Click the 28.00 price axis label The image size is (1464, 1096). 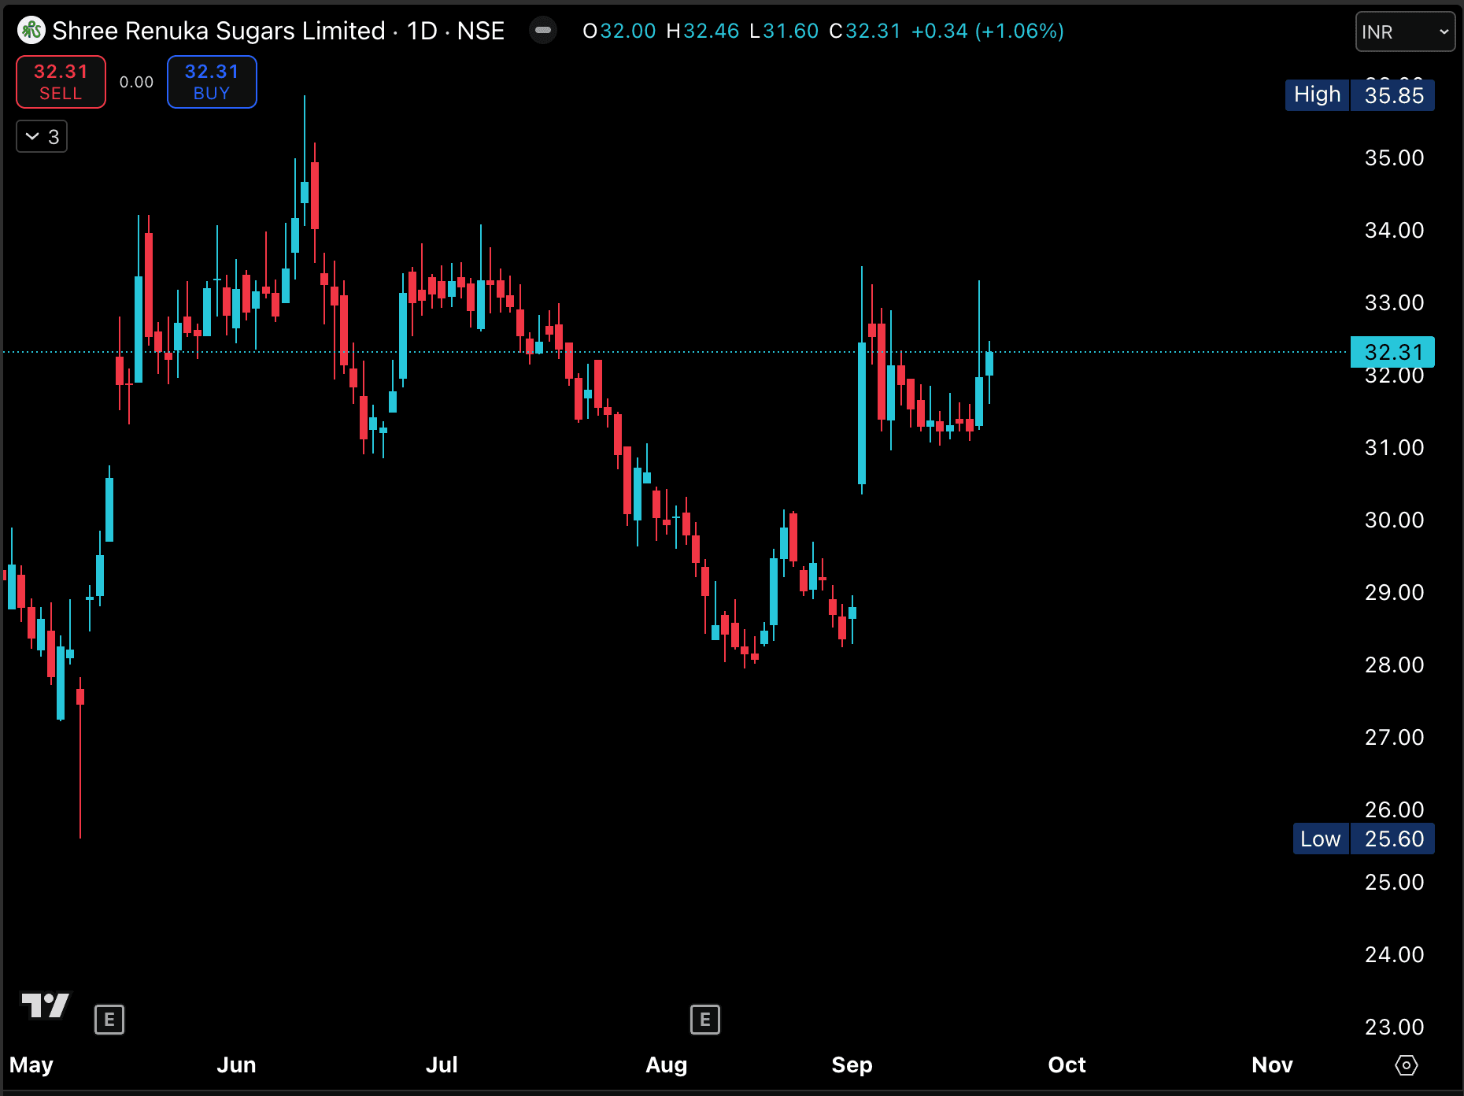[x=1394, y=665]
